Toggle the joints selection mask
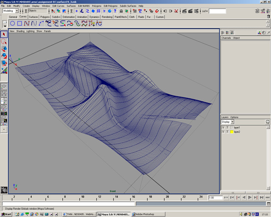Image resolution: width=271 pixels, height=217 pixels. click(82, 11)
